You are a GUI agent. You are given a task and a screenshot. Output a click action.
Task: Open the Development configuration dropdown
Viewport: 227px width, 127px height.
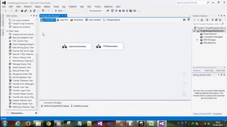[x=96, y=11]
